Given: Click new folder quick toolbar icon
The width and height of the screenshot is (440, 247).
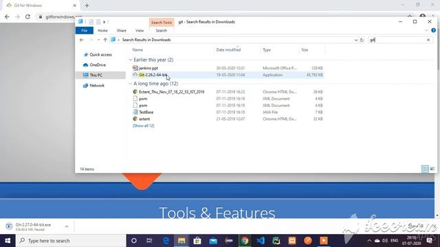Looking at the screenshot, I should pos(98,22).
